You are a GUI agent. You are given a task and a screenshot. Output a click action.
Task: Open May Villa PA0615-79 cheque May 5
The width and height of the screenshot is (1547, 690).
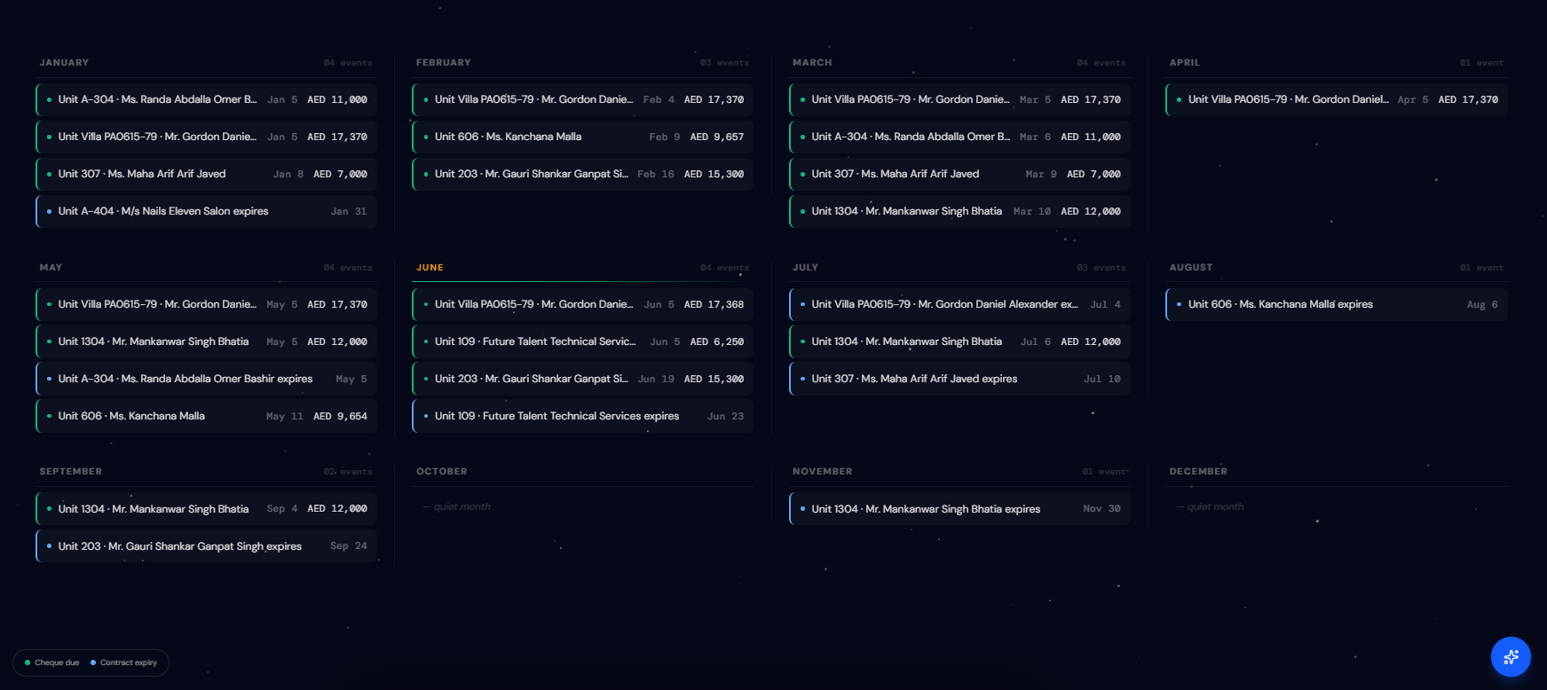(207, 304)
